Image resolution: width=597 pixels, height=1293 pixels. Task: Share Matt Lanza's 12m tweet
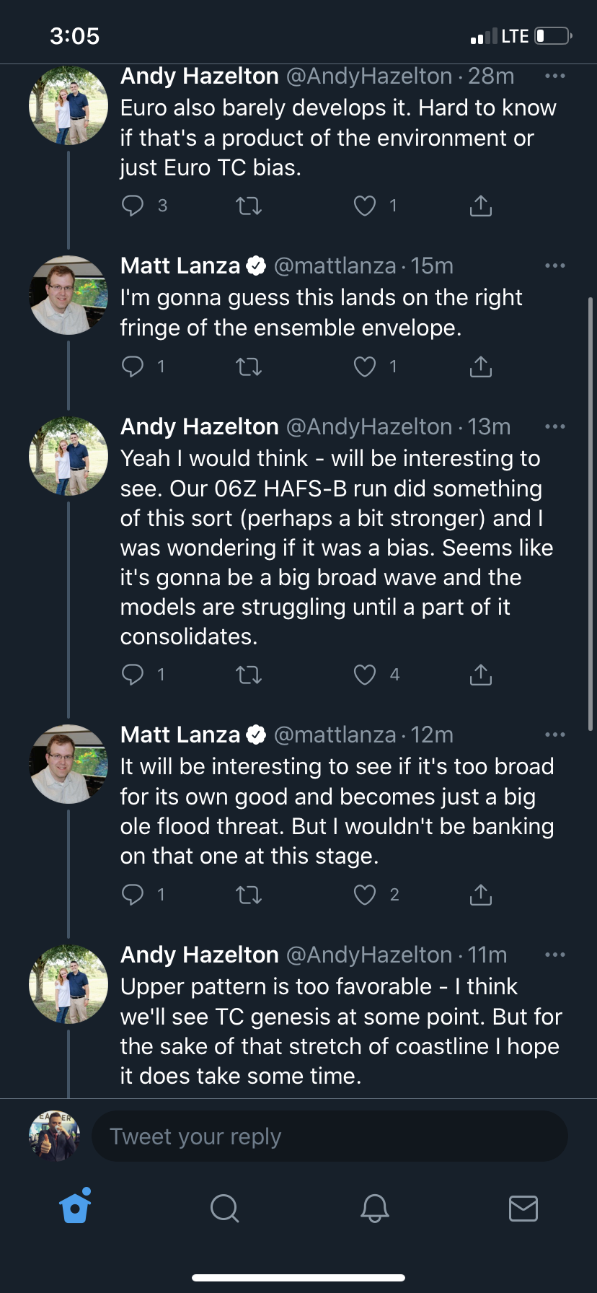(x=480, y=895)
